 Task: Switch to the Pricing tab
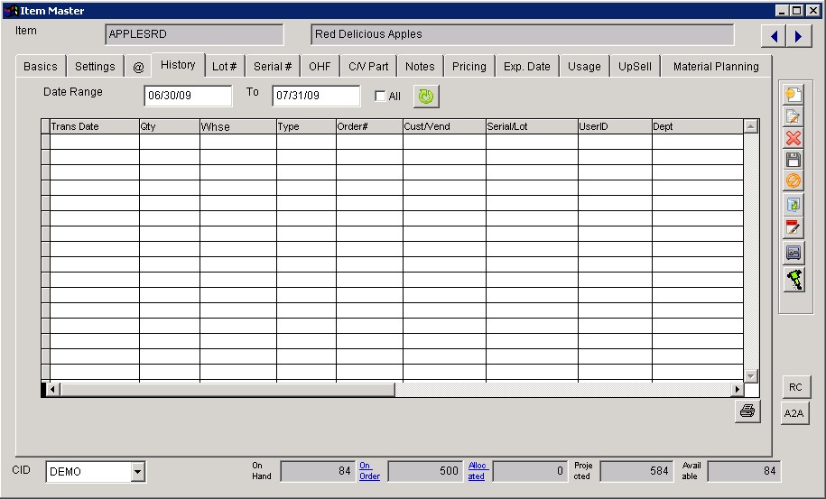(x=469, y=67)
